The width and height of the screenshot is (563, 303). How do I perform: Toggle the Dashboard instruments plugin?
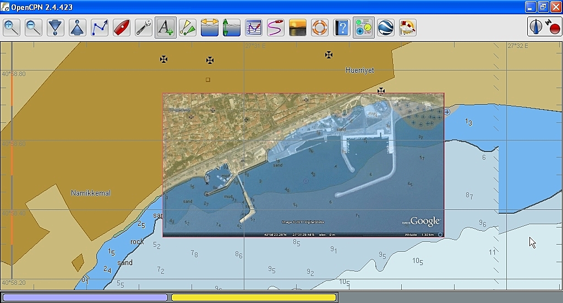[x=364, y=28]
